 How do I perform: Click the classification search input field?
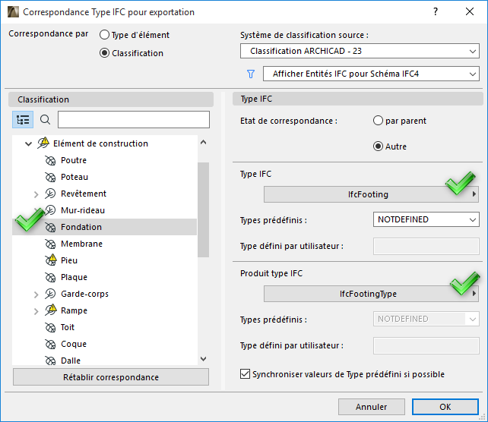pyautogui.click(x=133, y=120)
